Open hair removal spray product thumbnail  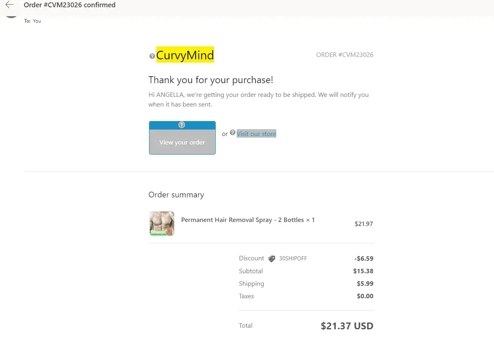click(162, 224)
